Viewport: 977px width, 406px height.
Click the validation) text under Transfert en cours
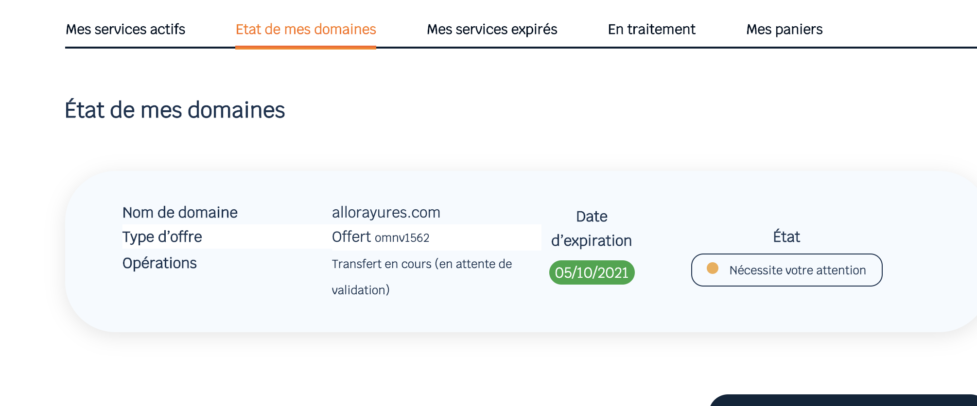coord(361,290)
